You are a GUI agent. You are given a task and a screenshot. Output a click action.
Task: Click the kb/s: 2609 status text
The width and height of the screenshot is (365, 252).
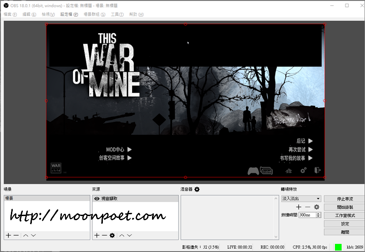(x=355, y=247)
